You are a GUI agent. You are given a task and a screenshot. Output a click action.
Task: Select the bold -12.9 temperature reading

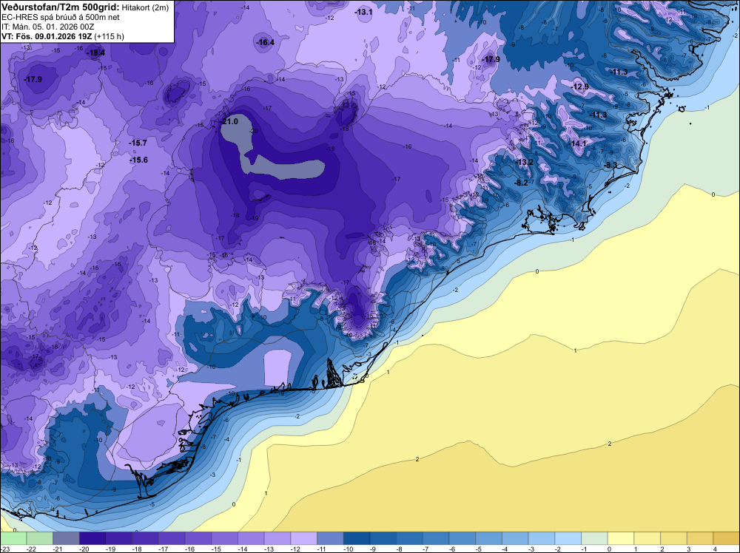click(x=580, y=86)
